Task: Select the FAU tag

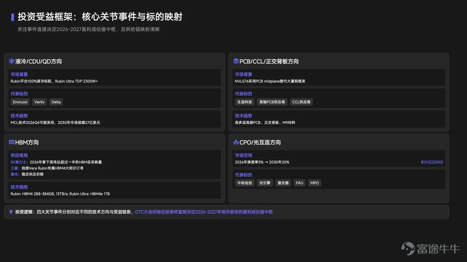Action: [x=300, y=183]
